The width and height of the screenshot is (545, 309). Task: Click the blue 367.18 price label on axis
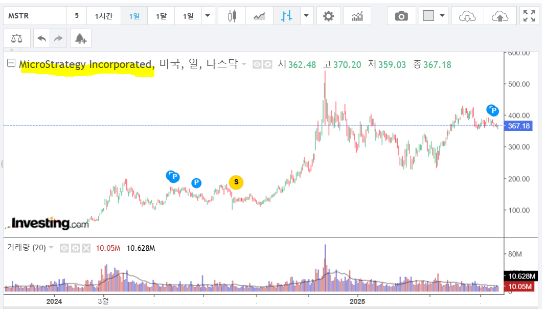519,127
